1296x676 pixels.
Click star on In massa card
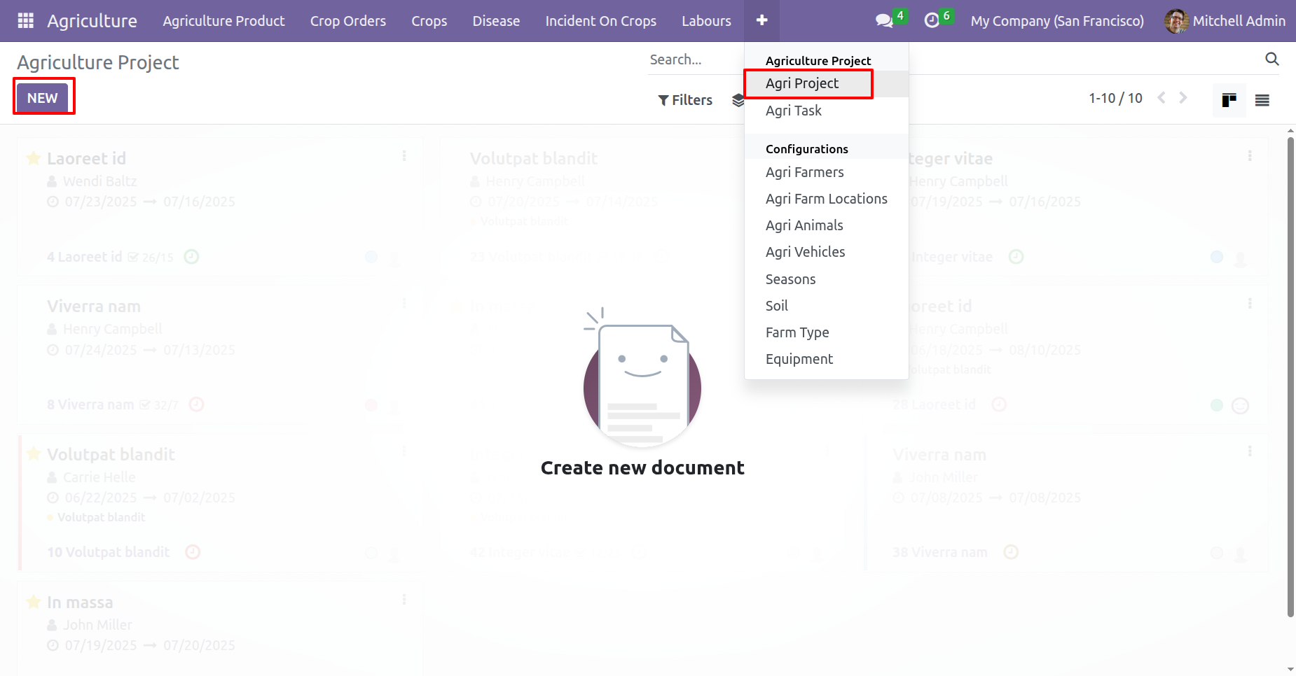[34, 602]
